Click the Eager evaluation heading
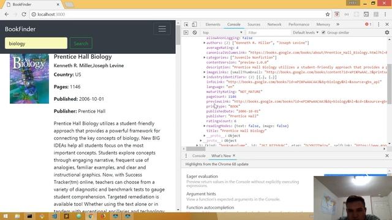 pyautogui.click(x=202, y=177)
